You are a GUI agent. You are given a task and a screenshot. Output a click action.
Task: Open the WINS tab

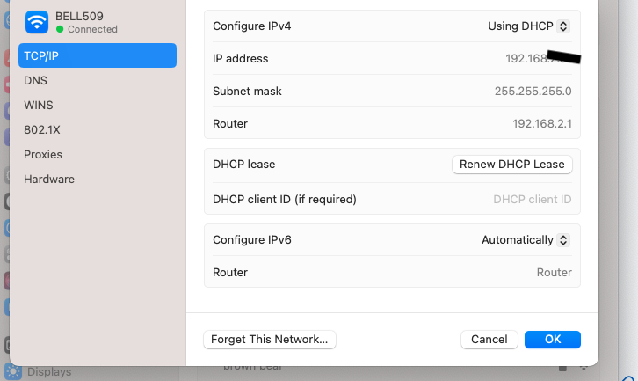click(x=39, y=105)
